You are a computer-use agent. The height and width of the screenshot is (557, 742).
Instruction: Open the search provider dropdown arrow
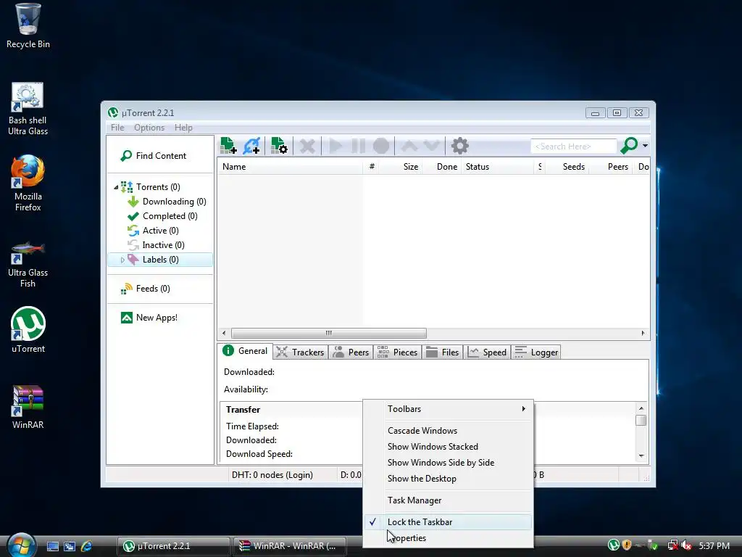645,146
